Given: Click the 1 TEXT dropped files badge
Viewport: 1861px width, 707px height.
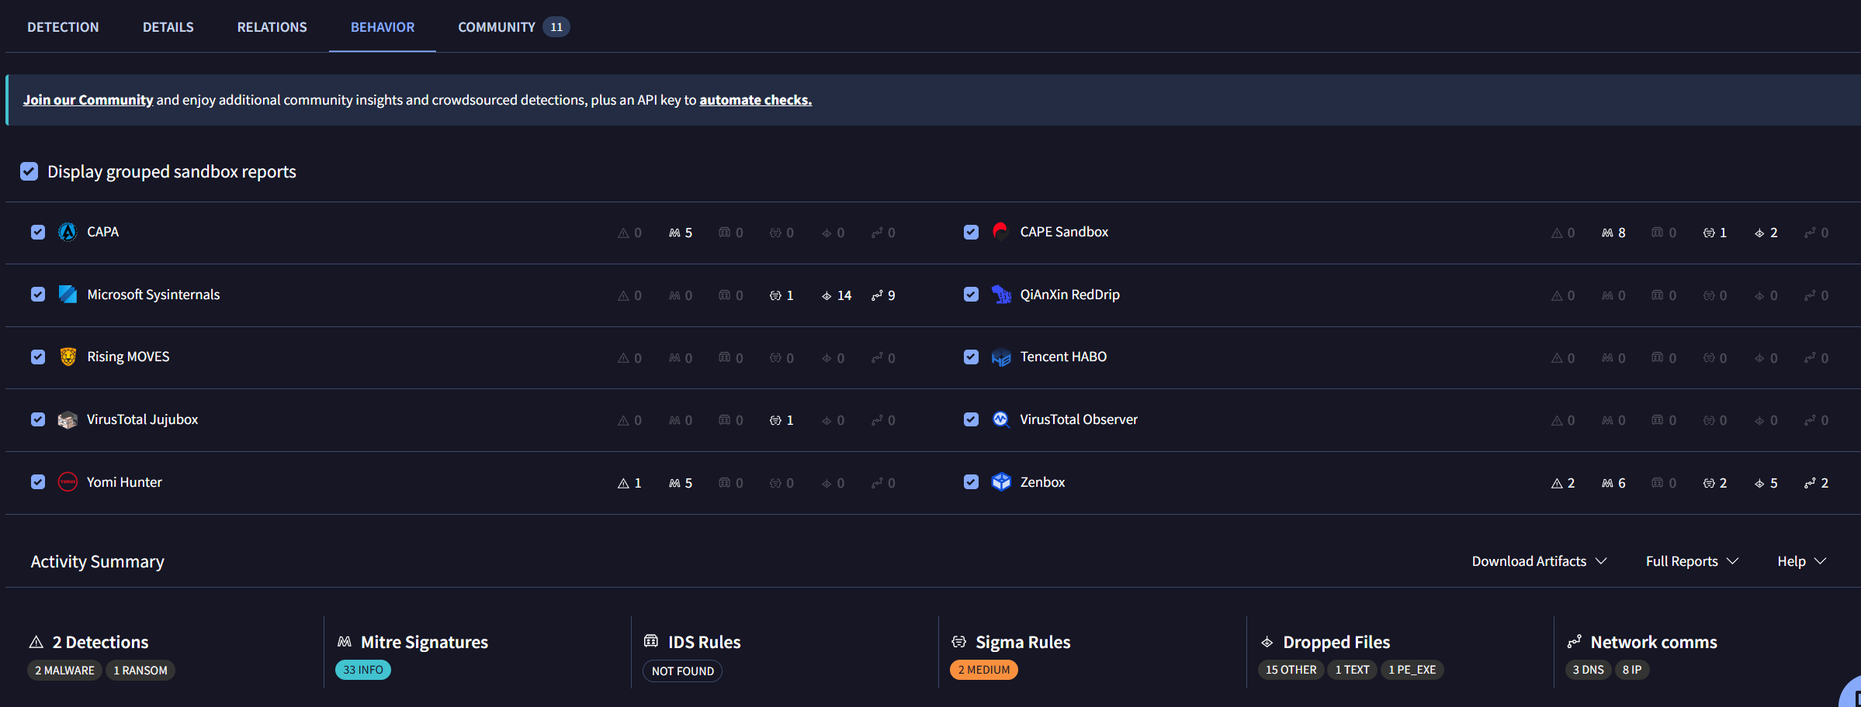Looking at the screenshot, I should click(1352, 670).
